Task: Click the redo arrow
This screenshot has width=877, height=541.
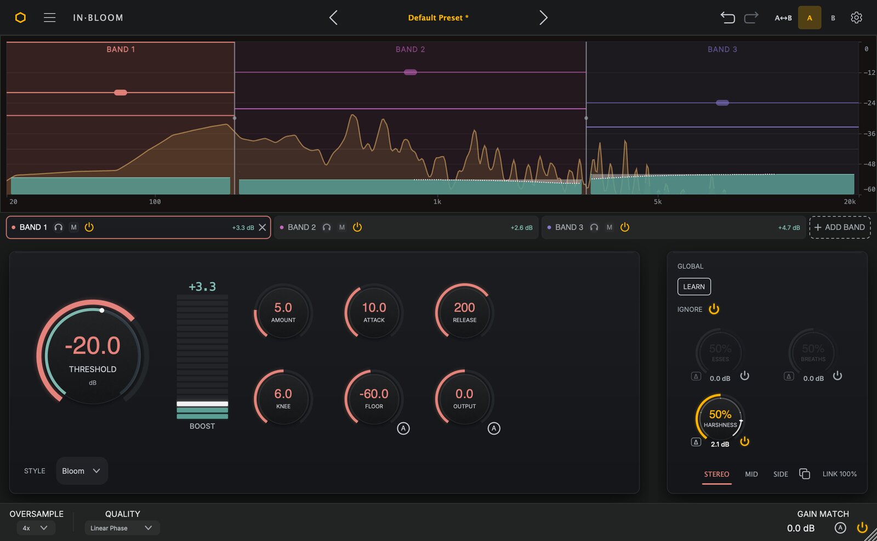Action: 751,18
